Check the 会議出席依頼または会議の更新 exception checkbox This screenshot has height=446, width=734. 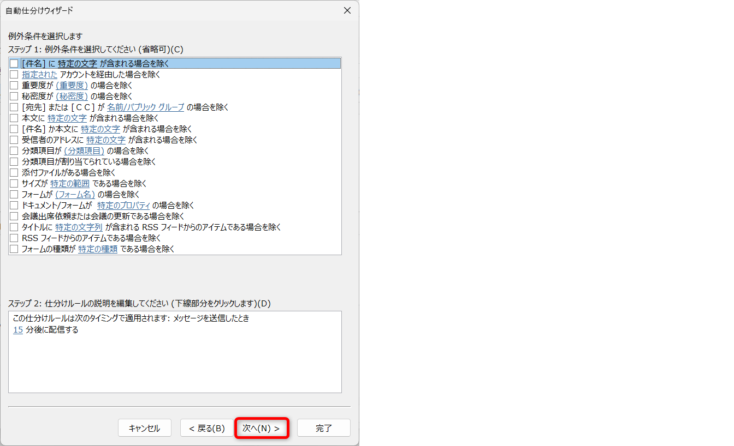click(14, 216)
